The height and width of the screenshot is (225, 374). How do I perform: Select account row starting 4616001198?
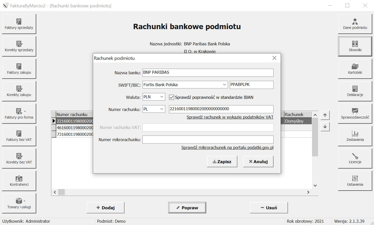click(74, 128)
